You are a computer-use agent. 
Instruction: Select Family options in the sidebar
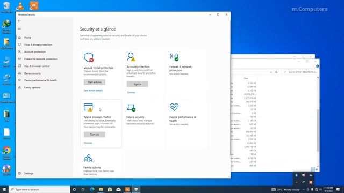pos(32,87)
